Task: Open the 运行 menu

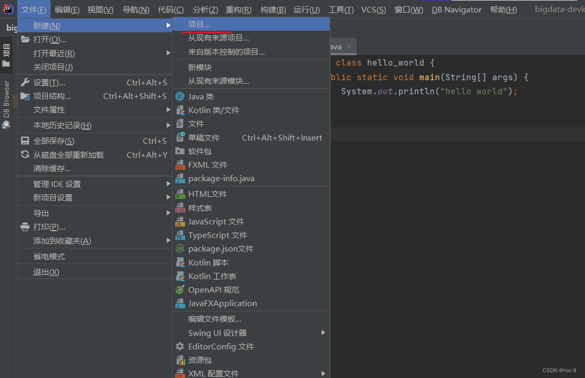Action: point(307,9)
